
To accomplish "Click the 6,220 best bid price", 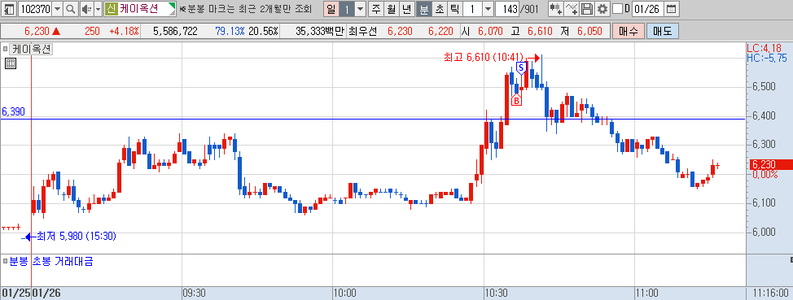I will click(x=441, y=32).
